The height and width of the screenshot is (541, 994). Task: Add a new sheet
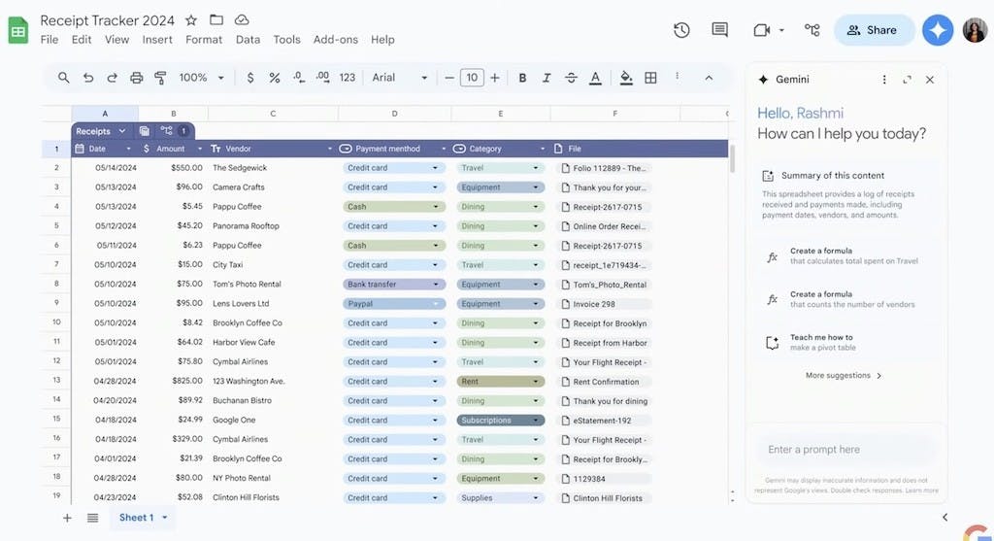(x=67, y=518)
